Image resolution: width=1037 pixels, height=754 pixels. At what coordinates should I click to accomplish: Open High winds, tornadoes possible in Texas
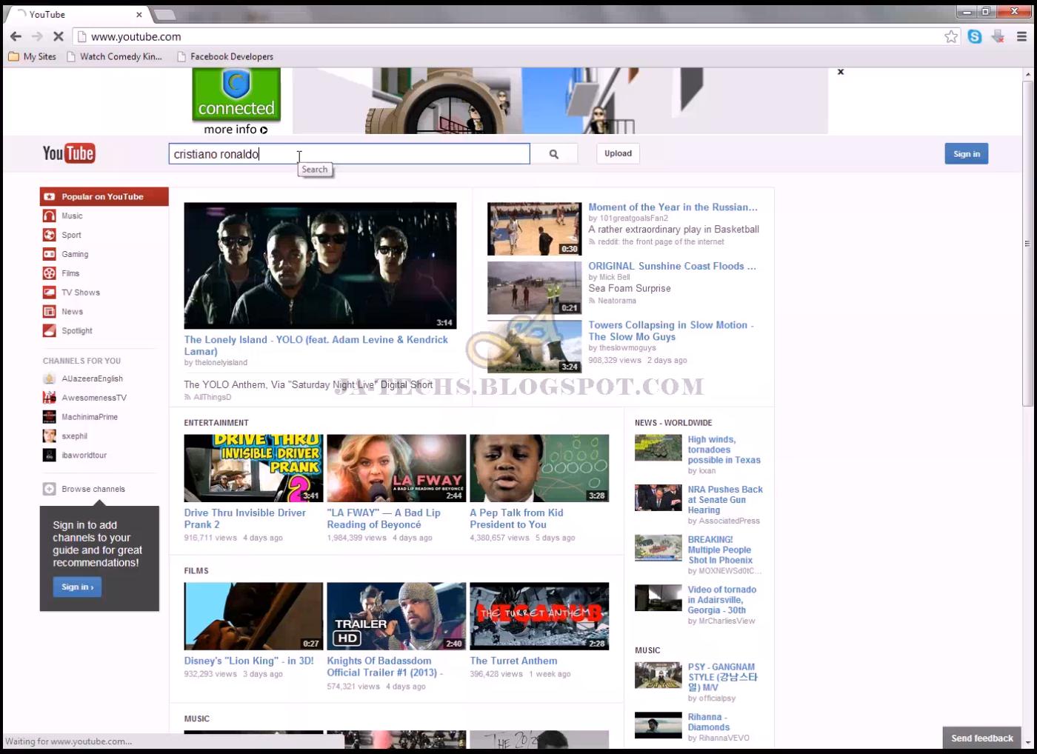pos(724,450)
